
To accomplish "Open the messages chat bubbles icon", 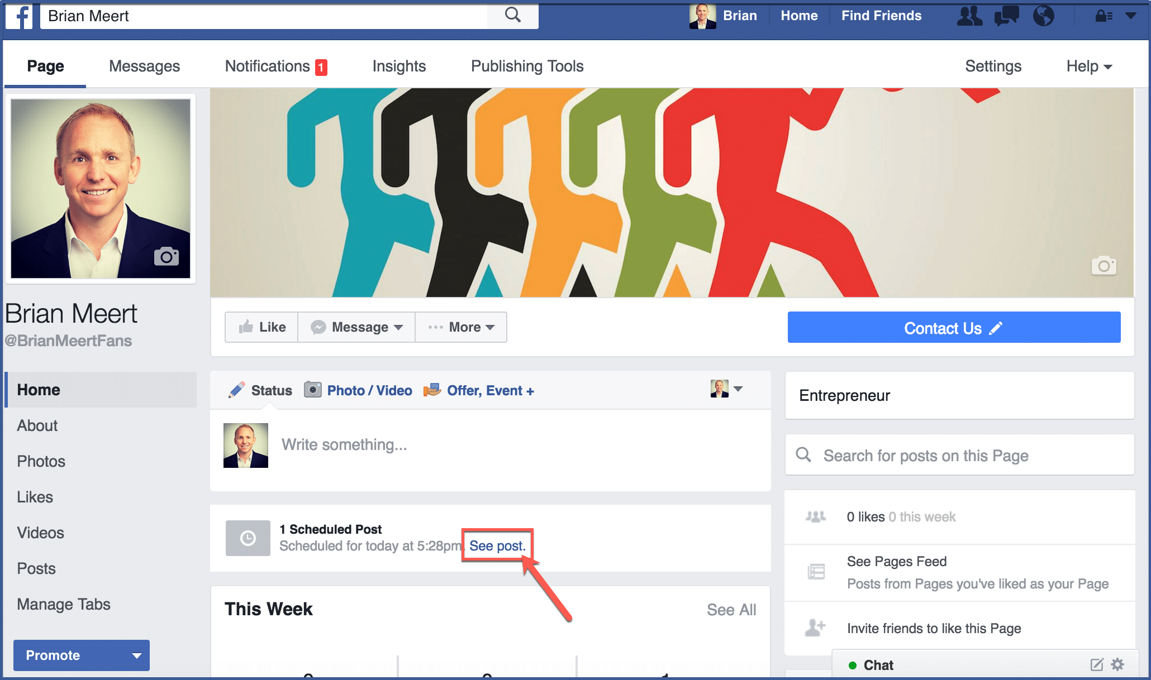I will 1006,16.
